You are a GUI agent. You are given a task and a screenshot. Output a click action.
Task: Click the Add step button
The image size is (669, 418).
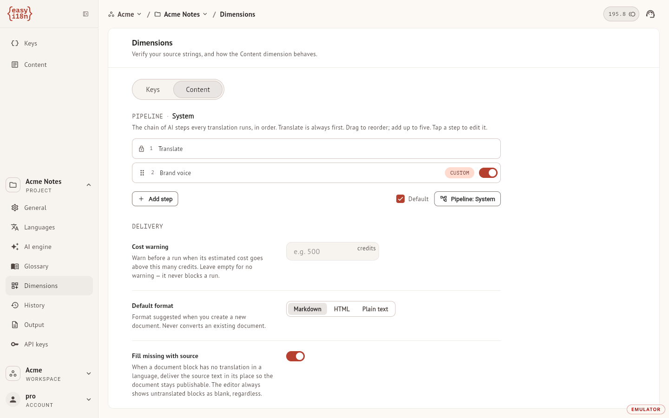tap(155, 199)
